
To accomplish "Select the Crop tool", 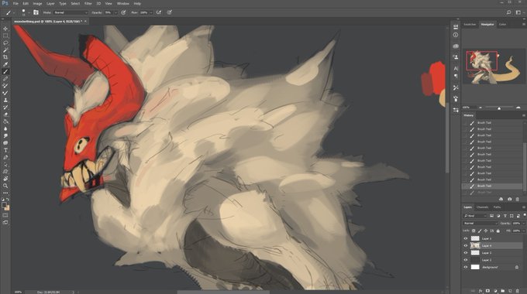I will click(x=5, y=57).
